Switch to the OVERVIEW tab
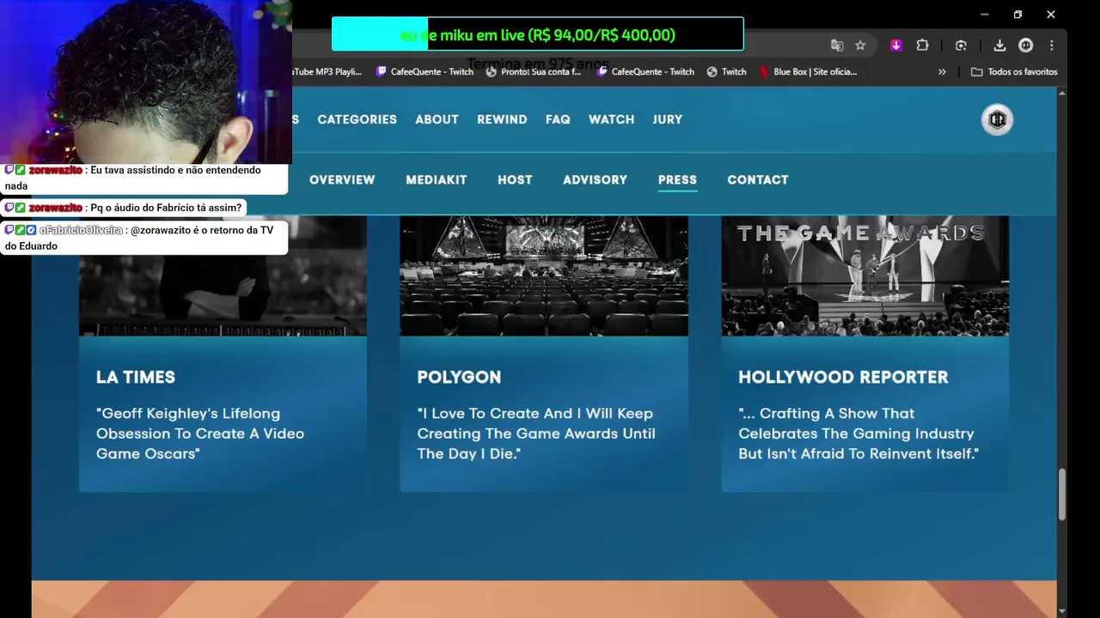This screenshot has width=1100, height=618. (x=342, y=179)
